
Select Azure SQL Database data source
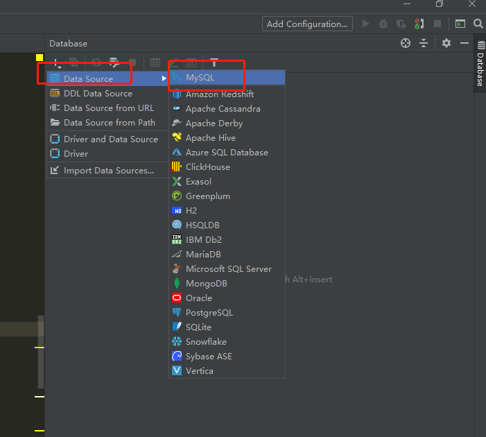(227, 153)
